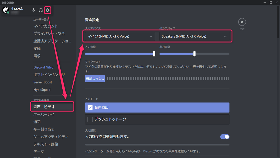
Task: Click the settings page vertical scrollbar
Action: [278, 22]
